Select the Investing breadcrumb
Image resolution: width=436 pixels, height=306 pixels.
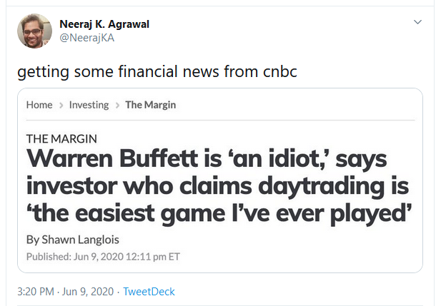click(x=89, y=105)
